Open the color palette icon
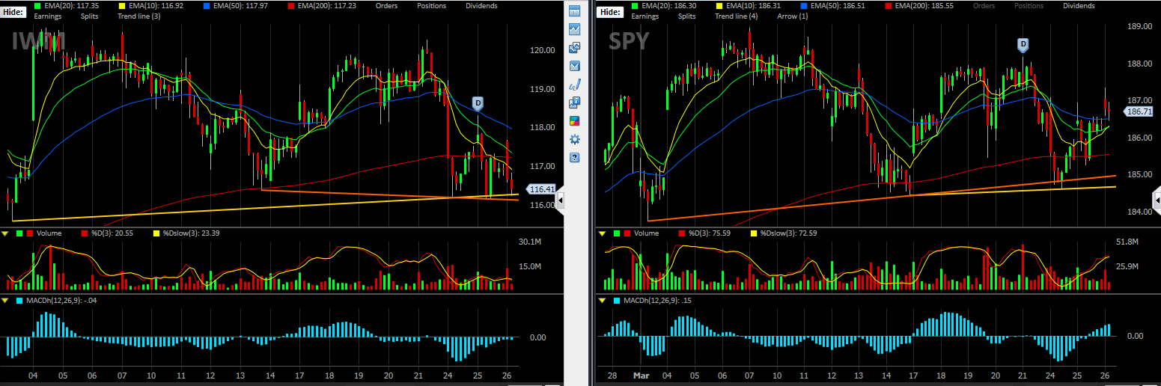Screen dimensions: 1161x386 click(x=575, y=120)
